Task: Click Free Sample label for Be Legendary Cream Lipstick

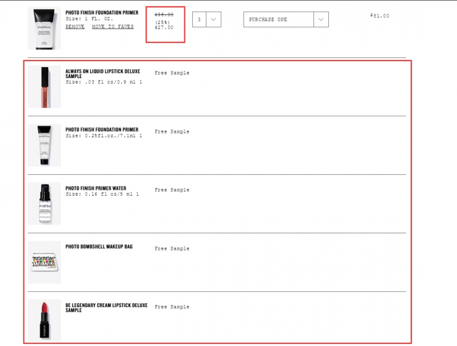Action: [172, 307]
